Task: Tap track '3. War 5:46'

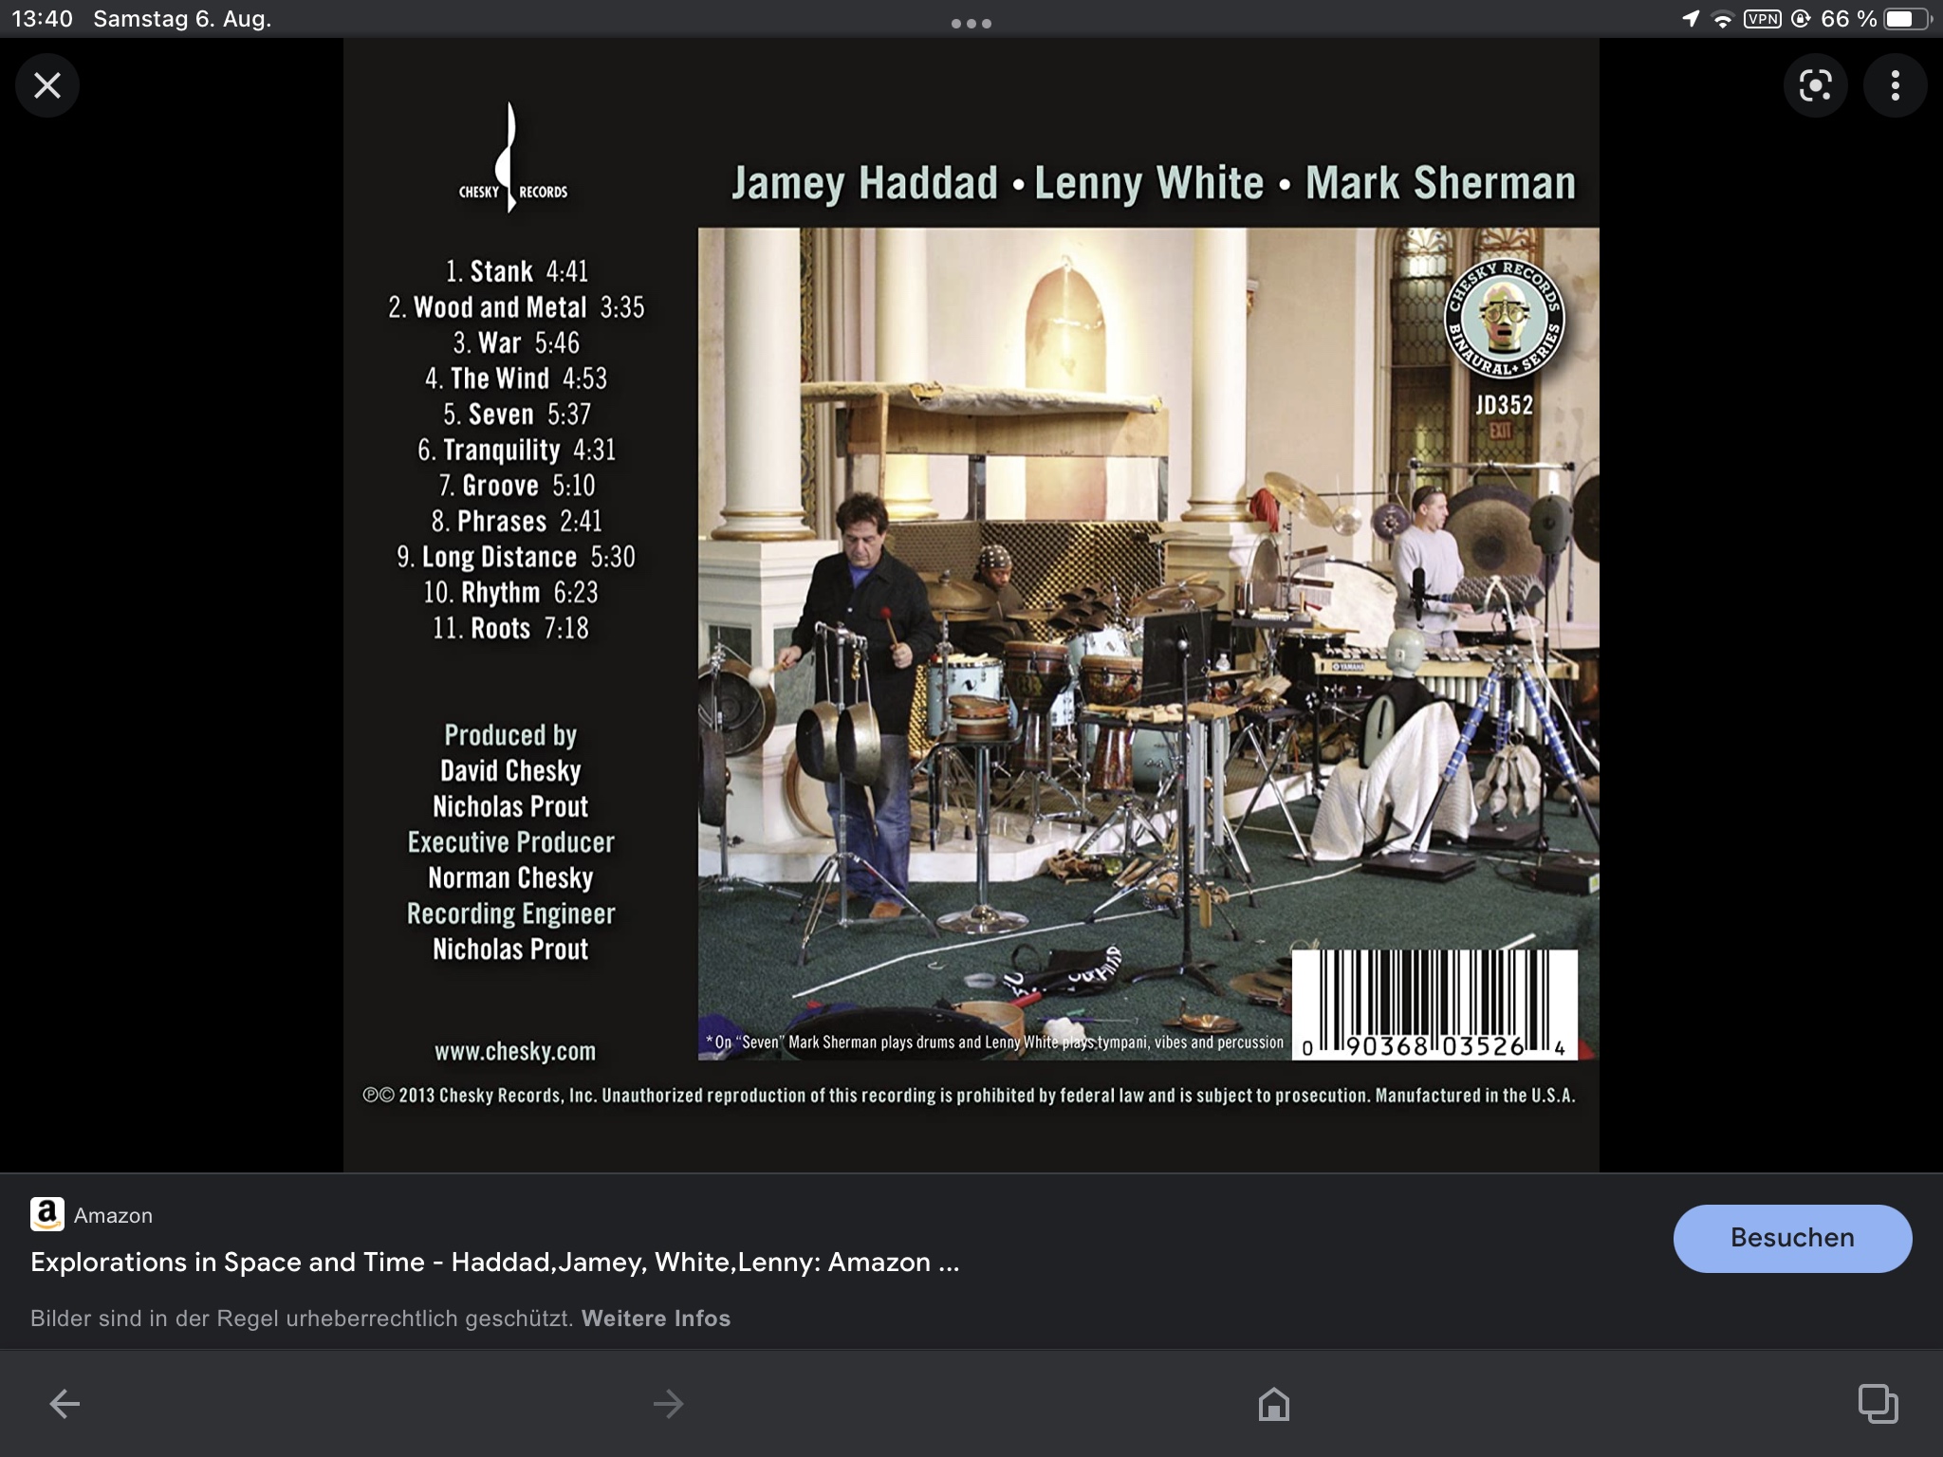Action: 516,342
